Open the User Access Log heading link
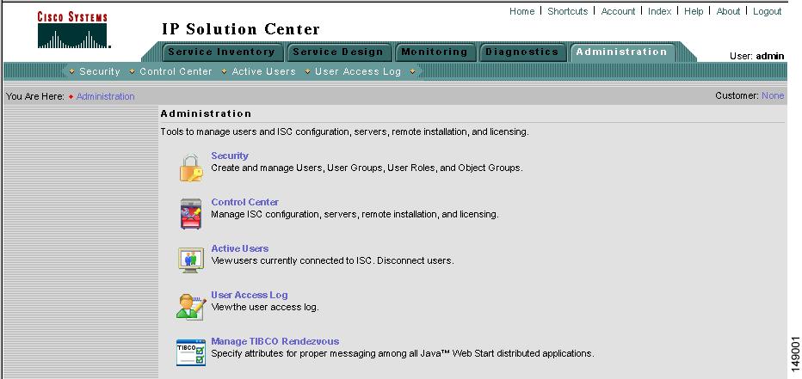Viewport: 802px width, 379px height. [250, 295]
